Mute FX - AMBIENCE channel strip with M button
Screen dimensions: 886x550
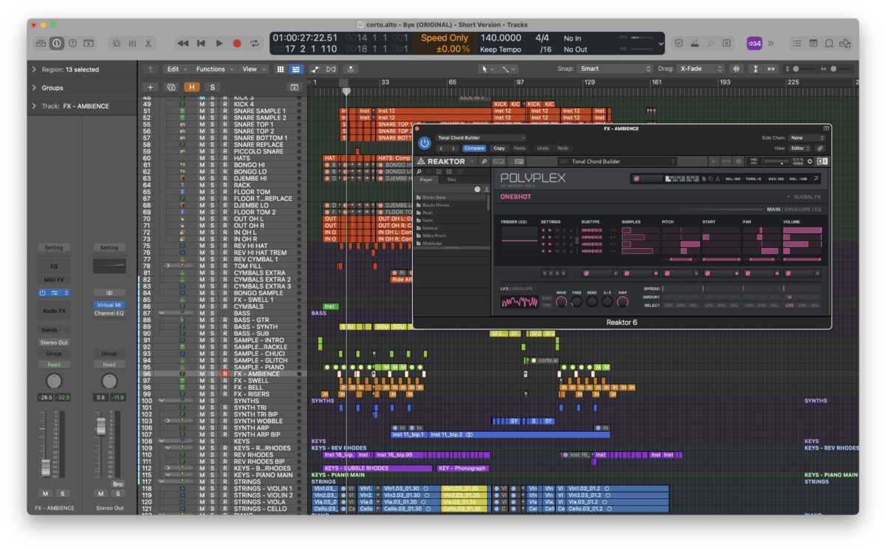click(x=46, y=493)
